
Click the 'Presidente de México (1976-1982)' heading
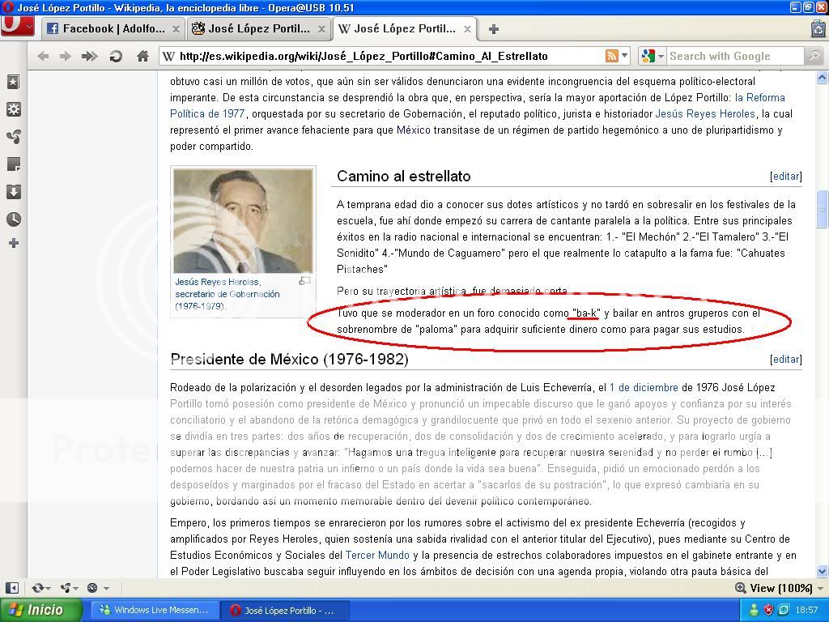(x=289, y=359)
